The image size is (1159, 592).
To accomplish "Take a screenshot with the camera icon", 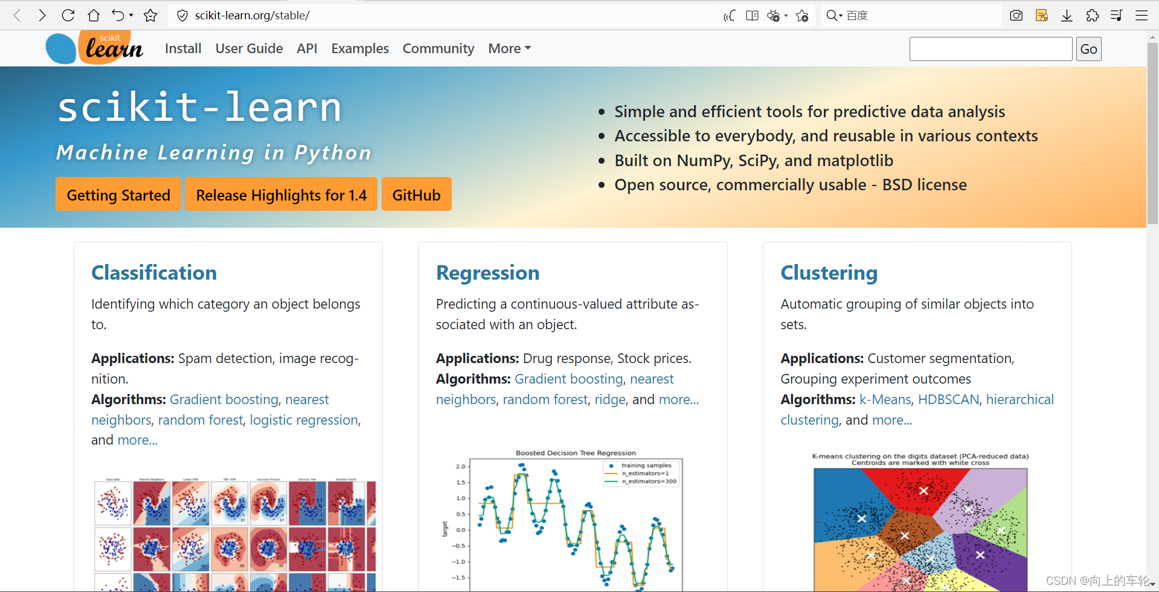I will pos(1016,16).
